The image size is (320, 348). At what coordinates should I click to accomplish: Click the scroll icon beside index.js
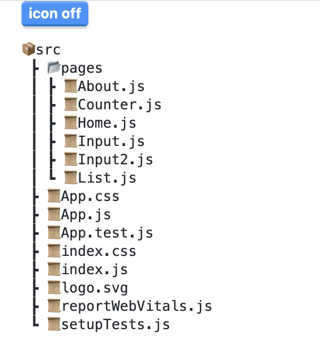click(x=54, y=269)
